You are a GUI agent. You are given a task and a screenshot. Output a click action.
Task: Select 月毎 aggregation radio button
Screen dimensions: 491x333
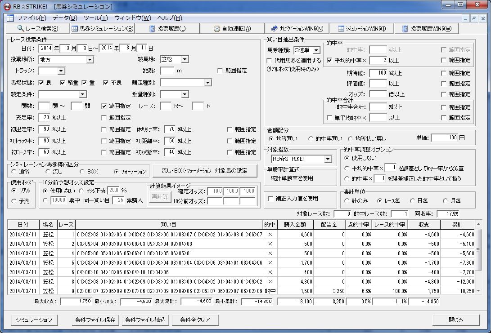click(445, 201)
